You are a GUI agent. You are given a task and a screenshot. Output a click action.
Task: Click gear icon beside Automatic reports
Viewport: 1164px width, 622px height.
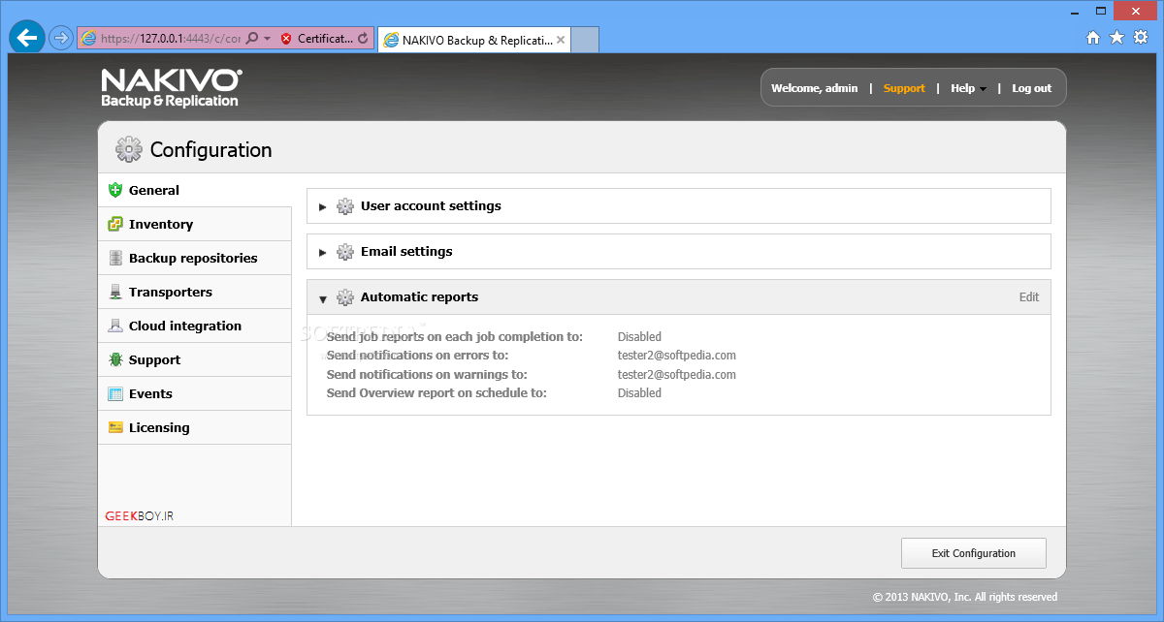click(x=344, y=297)
